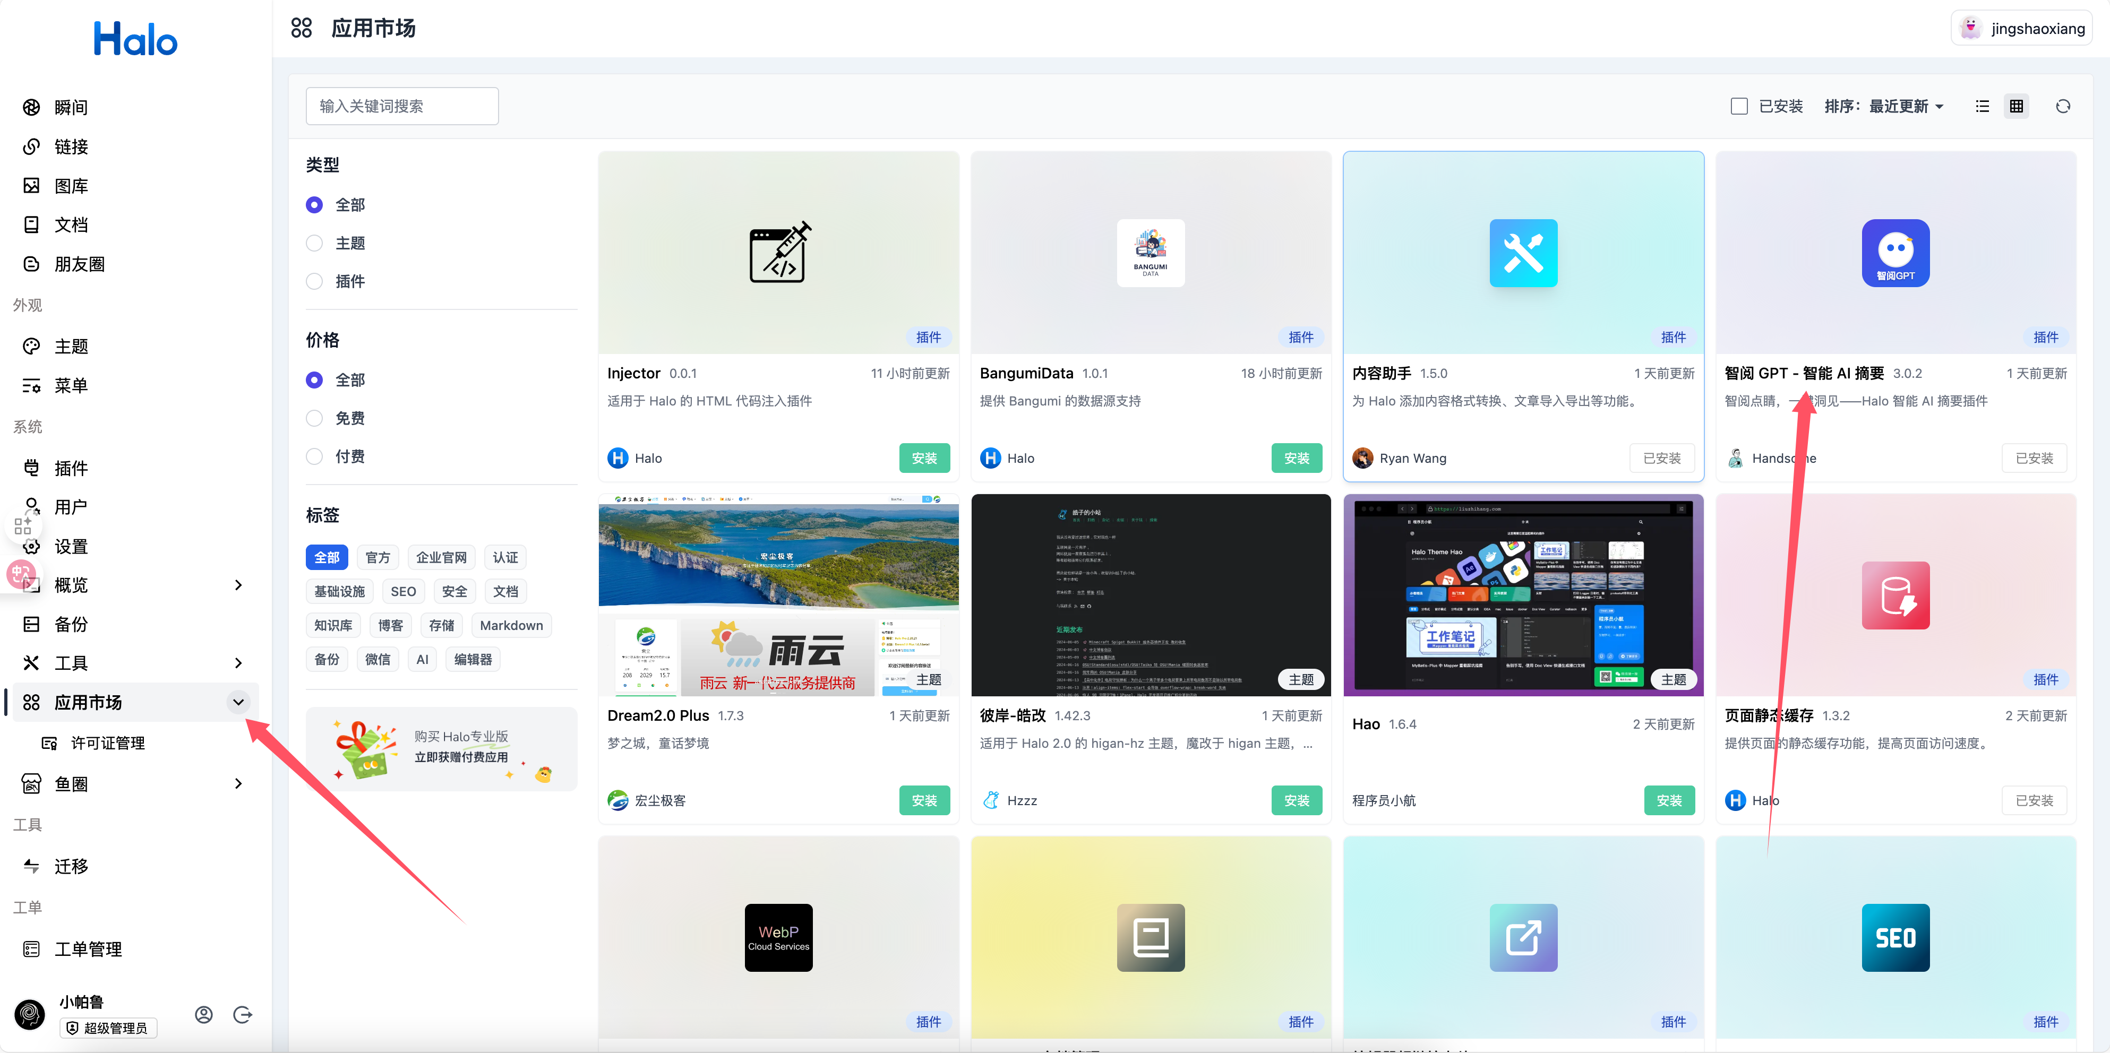Screen dimensions: 2110x1053
Task: Open jingshaoxiang account menu
Action: pyautogui.click(x=2021, y=29)
